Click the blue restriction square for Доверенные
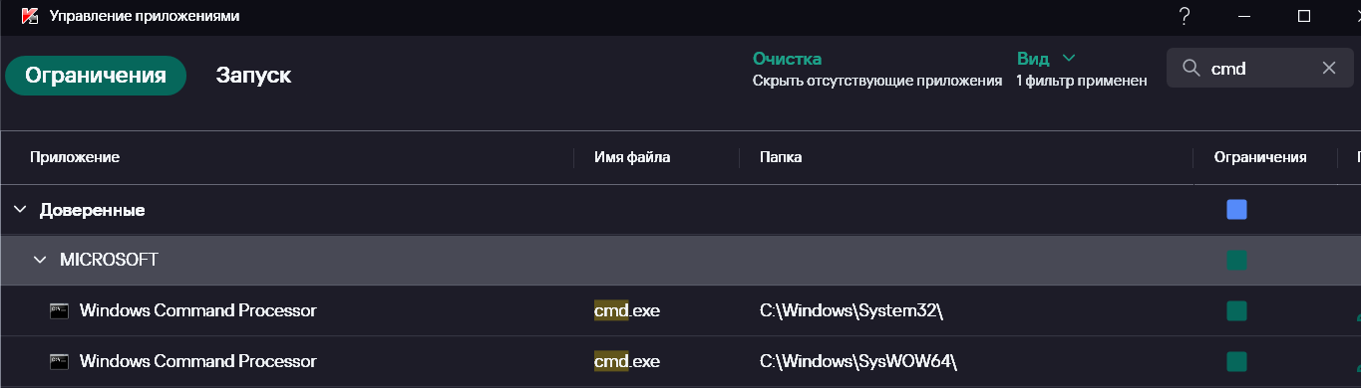The height and width of the screenshot is (388, 1361). (x=1236, y=210)
